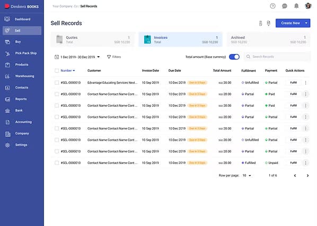317x226 pixels.
Task: Click the Buy sidebar icon
Action: click(7, 42)
